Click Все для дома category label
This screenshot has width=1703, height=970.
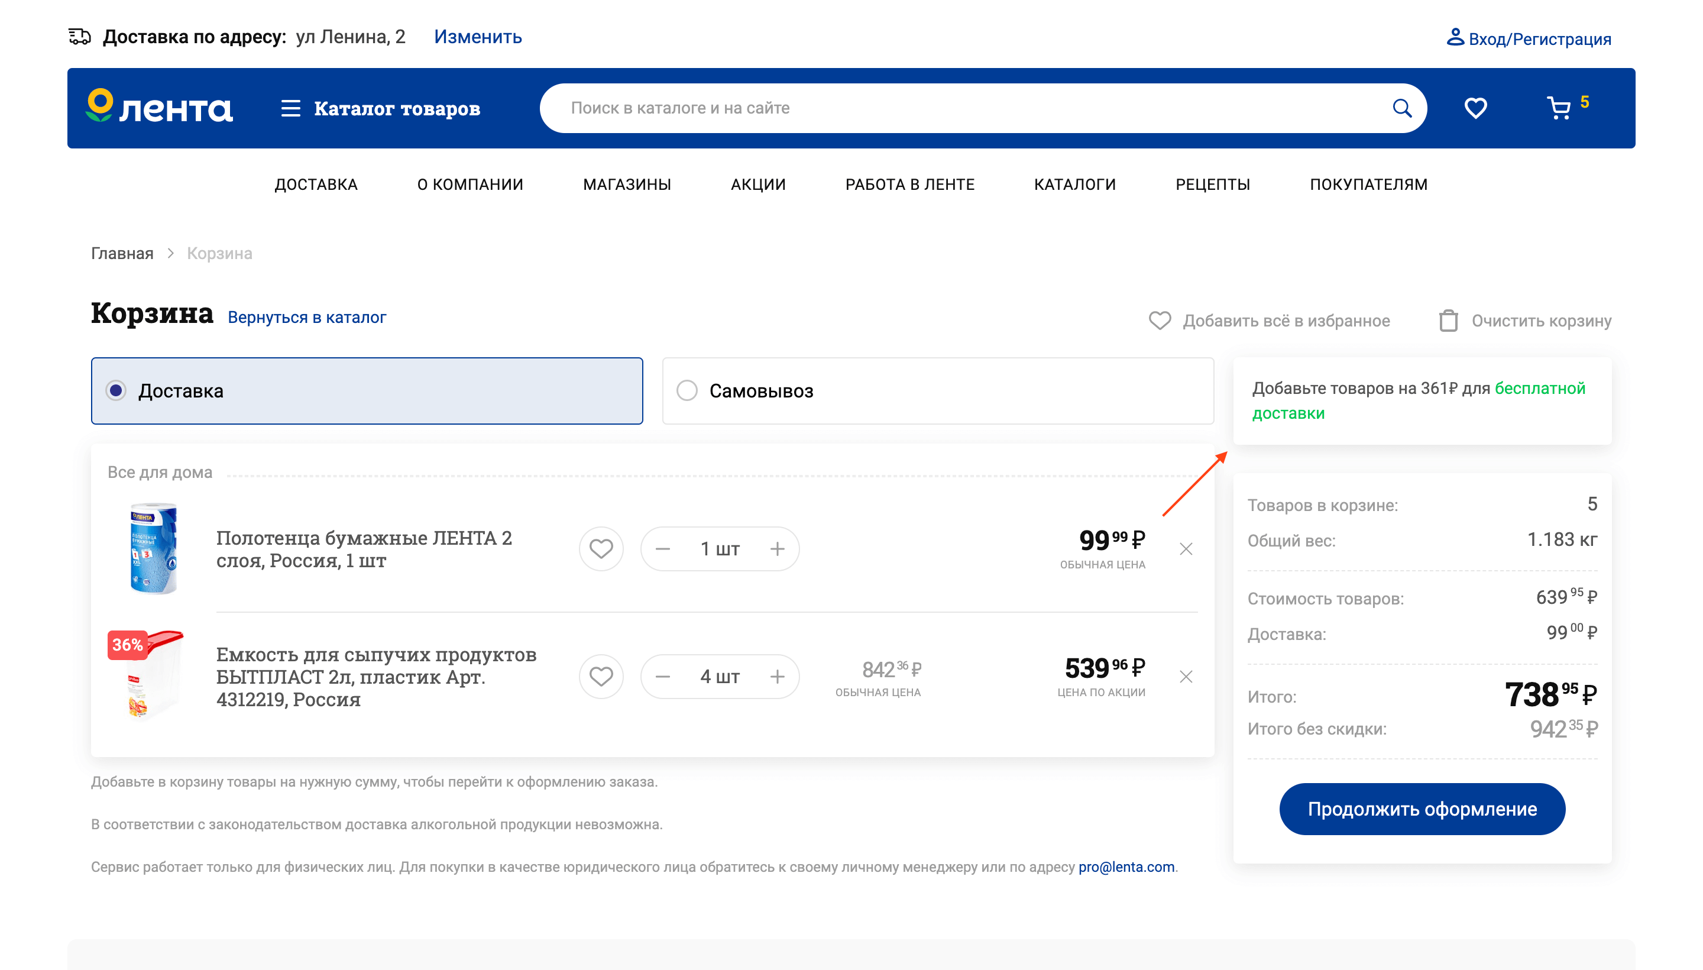[x=160, y=473]
